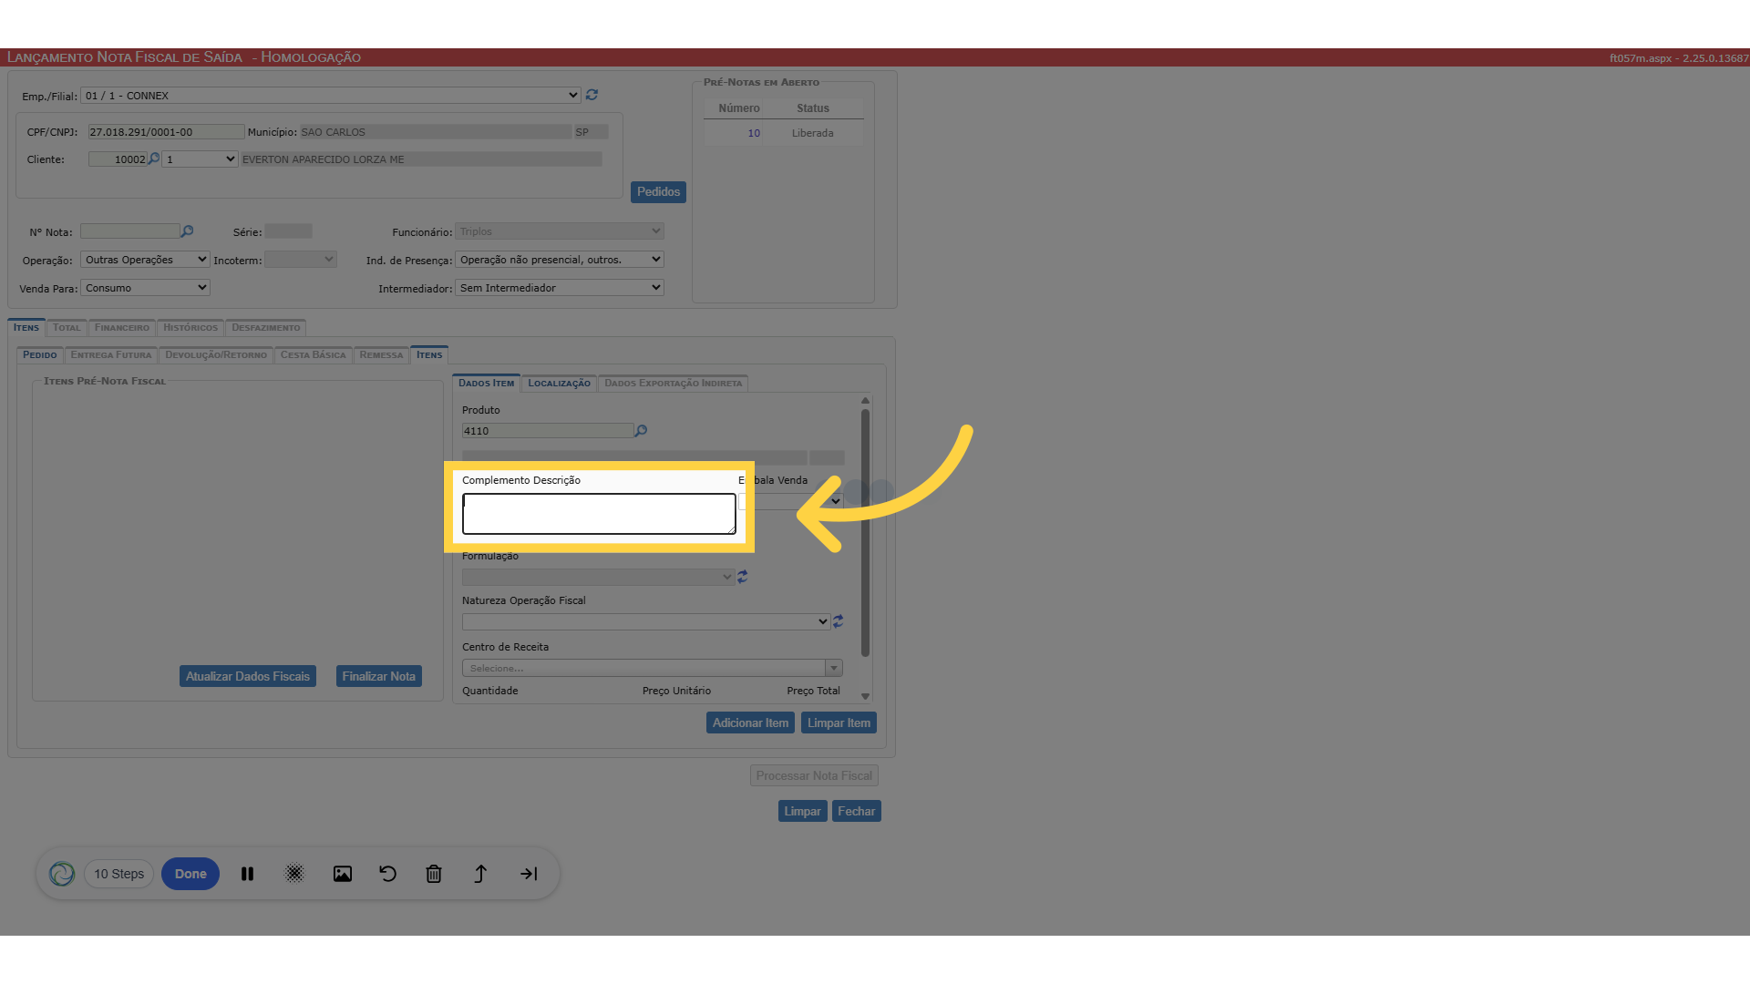Click the Pedidos button
The height and width of the screenshot is (984, 1750).
pos(658,192)
